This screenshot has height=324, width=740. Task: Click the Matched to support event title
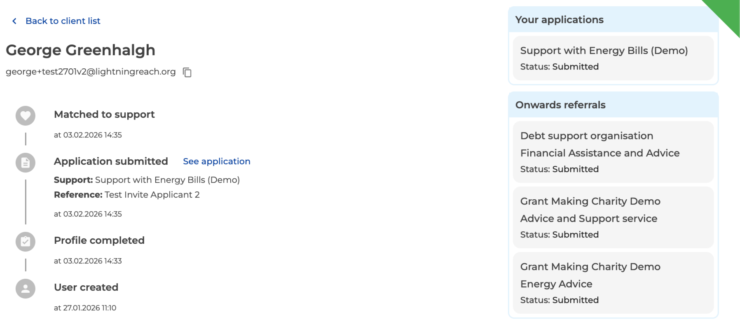click(x=104, y=114)
